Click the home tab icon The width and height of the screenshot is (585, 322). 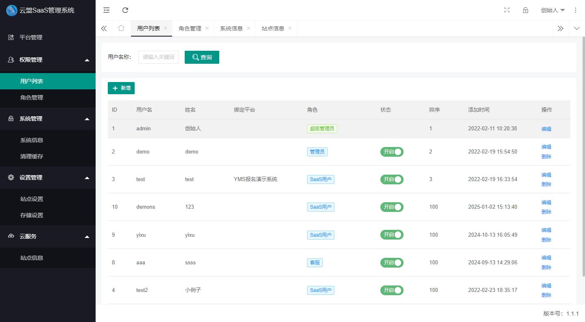coord(121,28)
